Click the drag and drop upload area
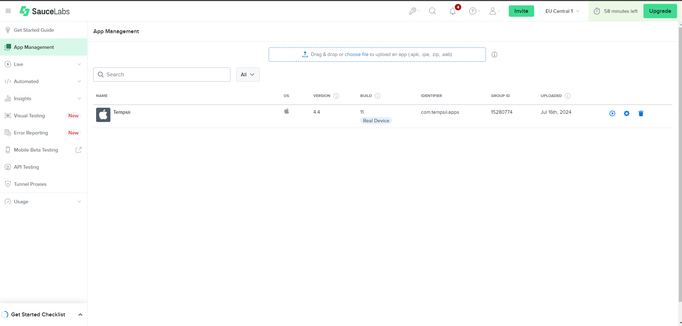The image size is (682, 326). coord(377,55)
